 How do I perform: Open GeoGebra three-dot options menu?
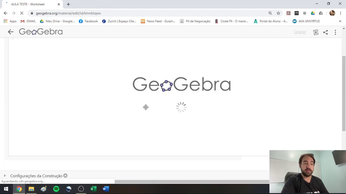point(335,32)
